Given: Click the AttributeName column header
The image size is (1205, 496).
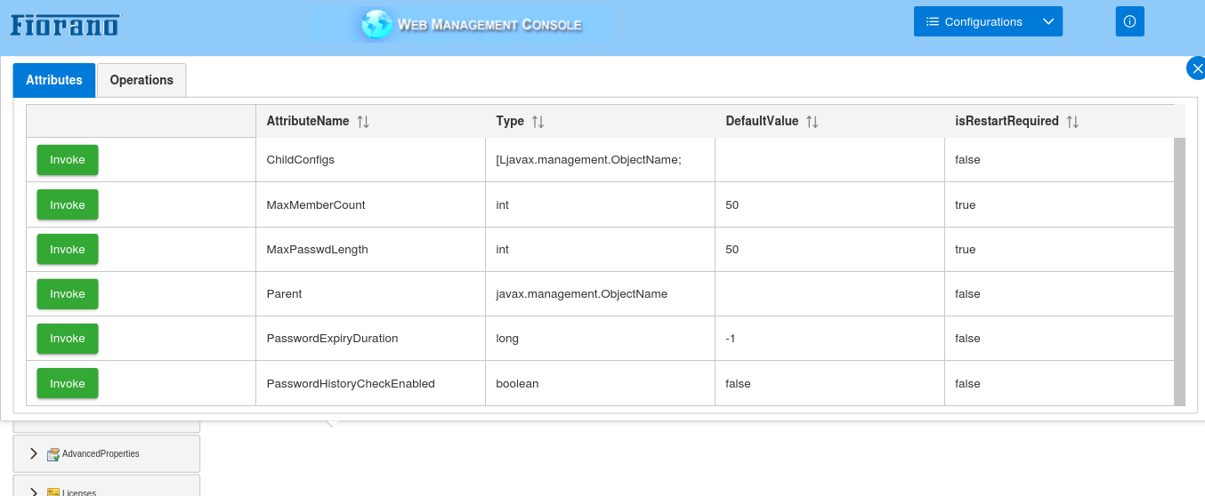Looking at the screenshot, I should pos(370,121).
